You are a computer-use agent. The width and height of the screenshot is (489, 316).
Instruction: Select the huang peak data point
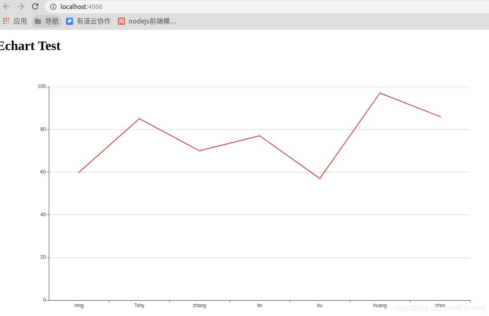[x=380, y=93]
